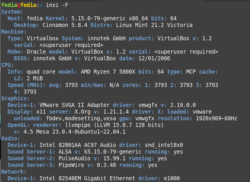Click the 'Sound Server-1:' label
Image resolution: width=250 pixels, height=182 pixels.
click(x=31, y=152)
